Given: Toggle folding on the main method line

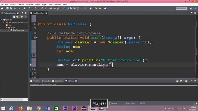Looking at the screenshot, I should pos(37,38).
